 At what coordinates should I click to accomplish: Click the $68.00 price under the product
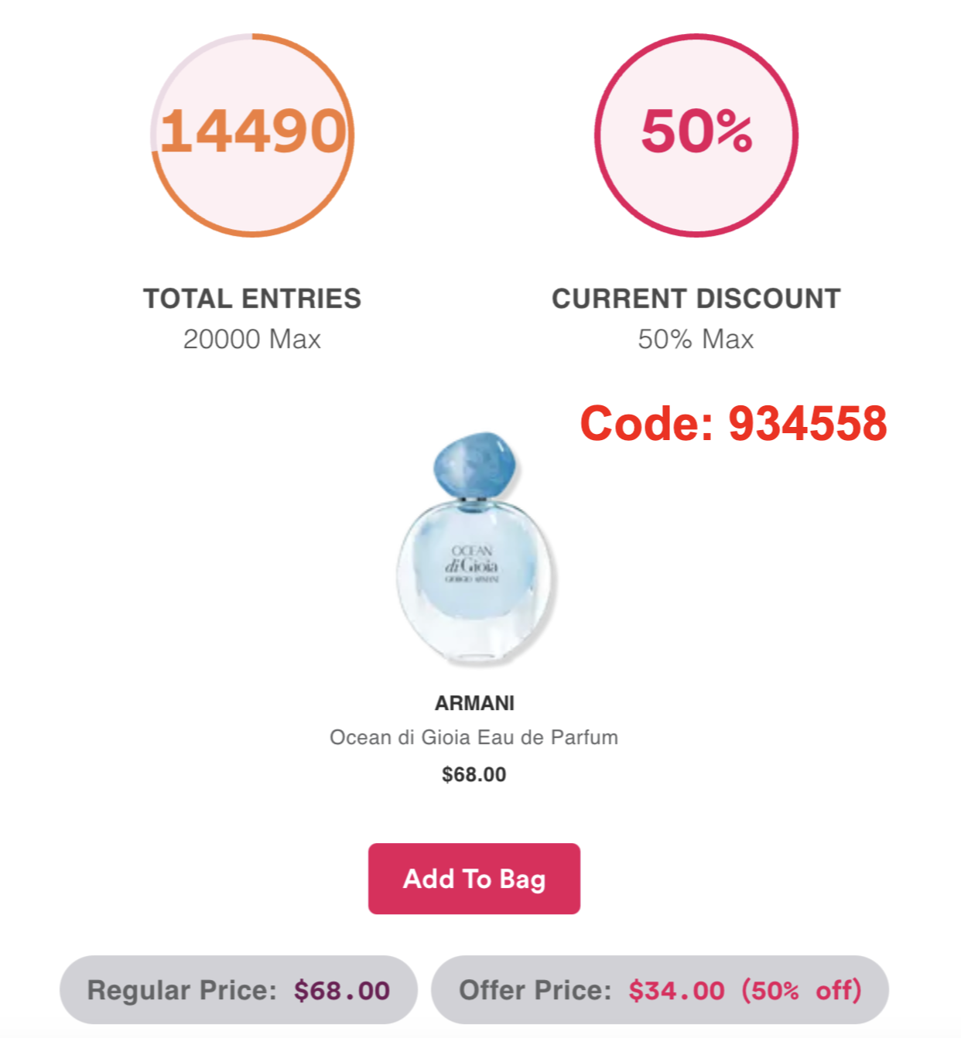(x=474, y=774)
